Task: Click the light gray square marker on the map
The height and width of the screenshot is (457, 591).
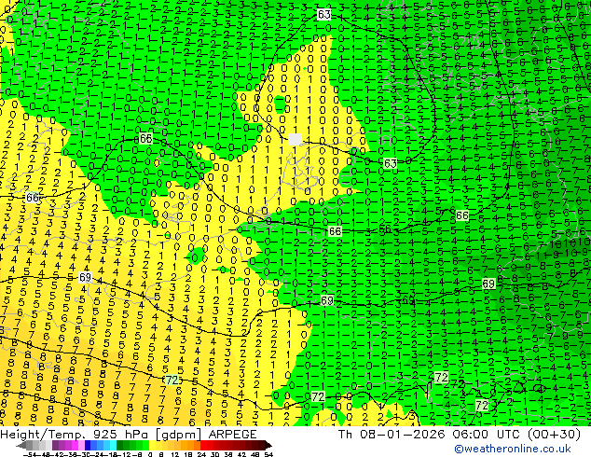Action: (x=295, y=139)
